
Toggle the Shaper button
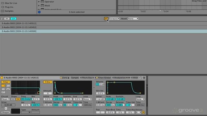click(x=6, y=112)
